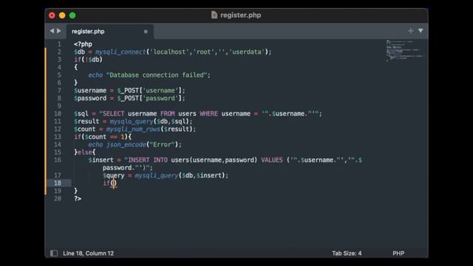Viewport: 473px width, 266px height.
Task: Click the $query variable on line 17
Action: [113, 176]
